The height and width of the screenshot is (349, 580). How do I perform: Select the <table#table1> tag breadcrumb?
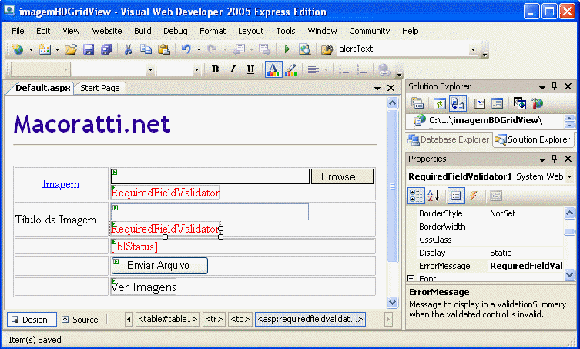(168, 319)
